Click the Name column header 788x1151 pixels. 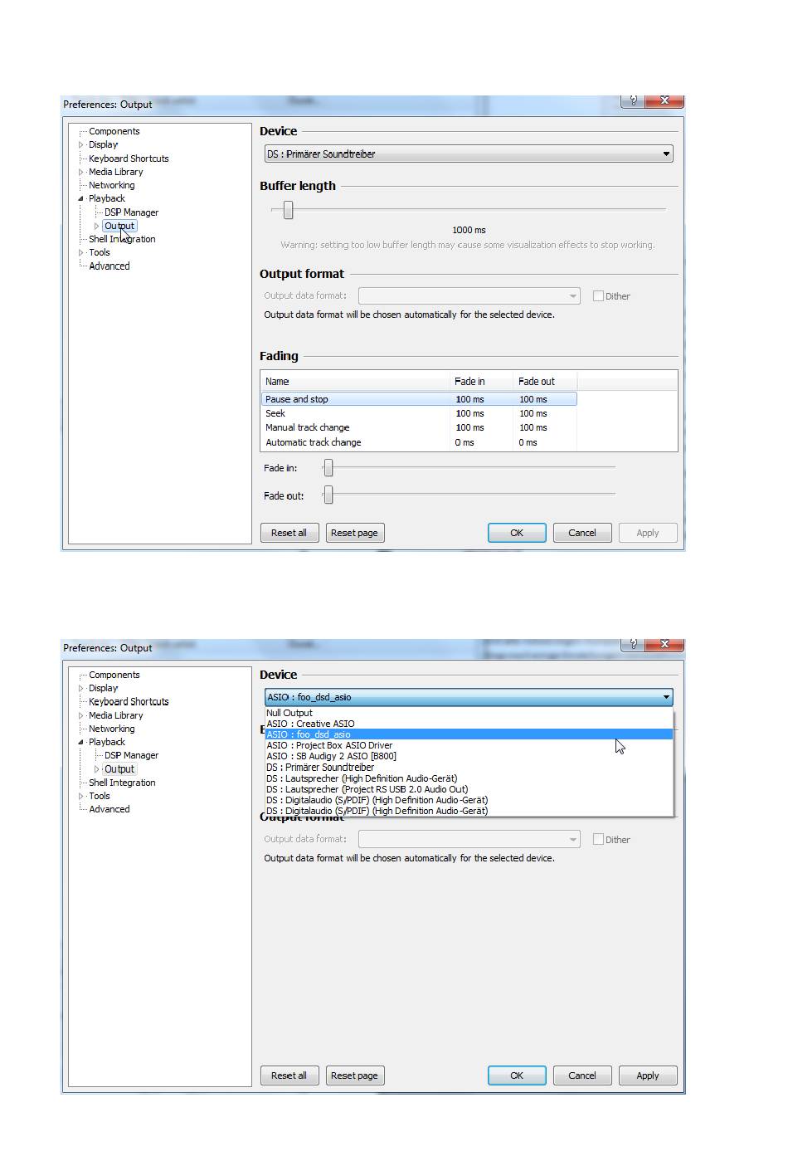(355, 382)
